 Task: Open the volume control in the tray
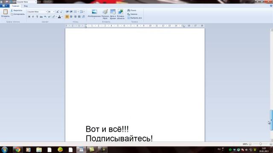(x=247, y=150)
